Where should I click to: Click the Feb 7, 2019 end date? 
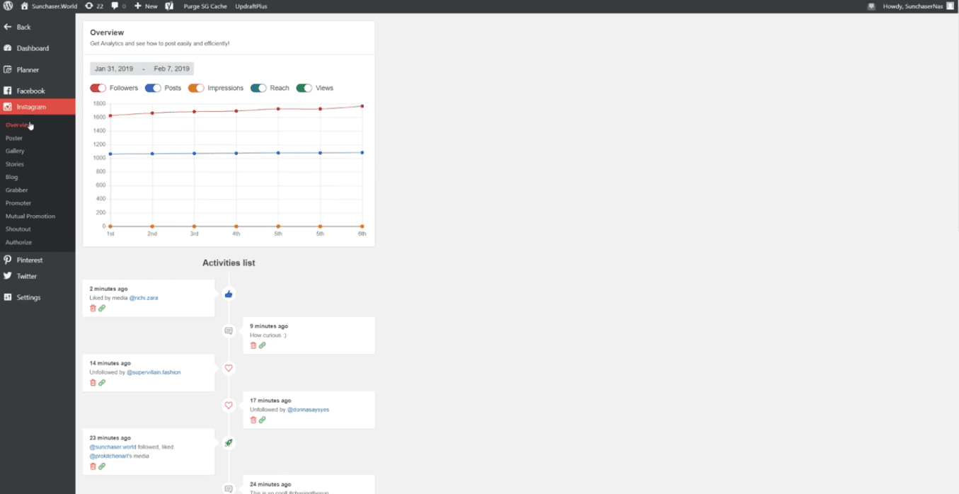click(172, 69)
